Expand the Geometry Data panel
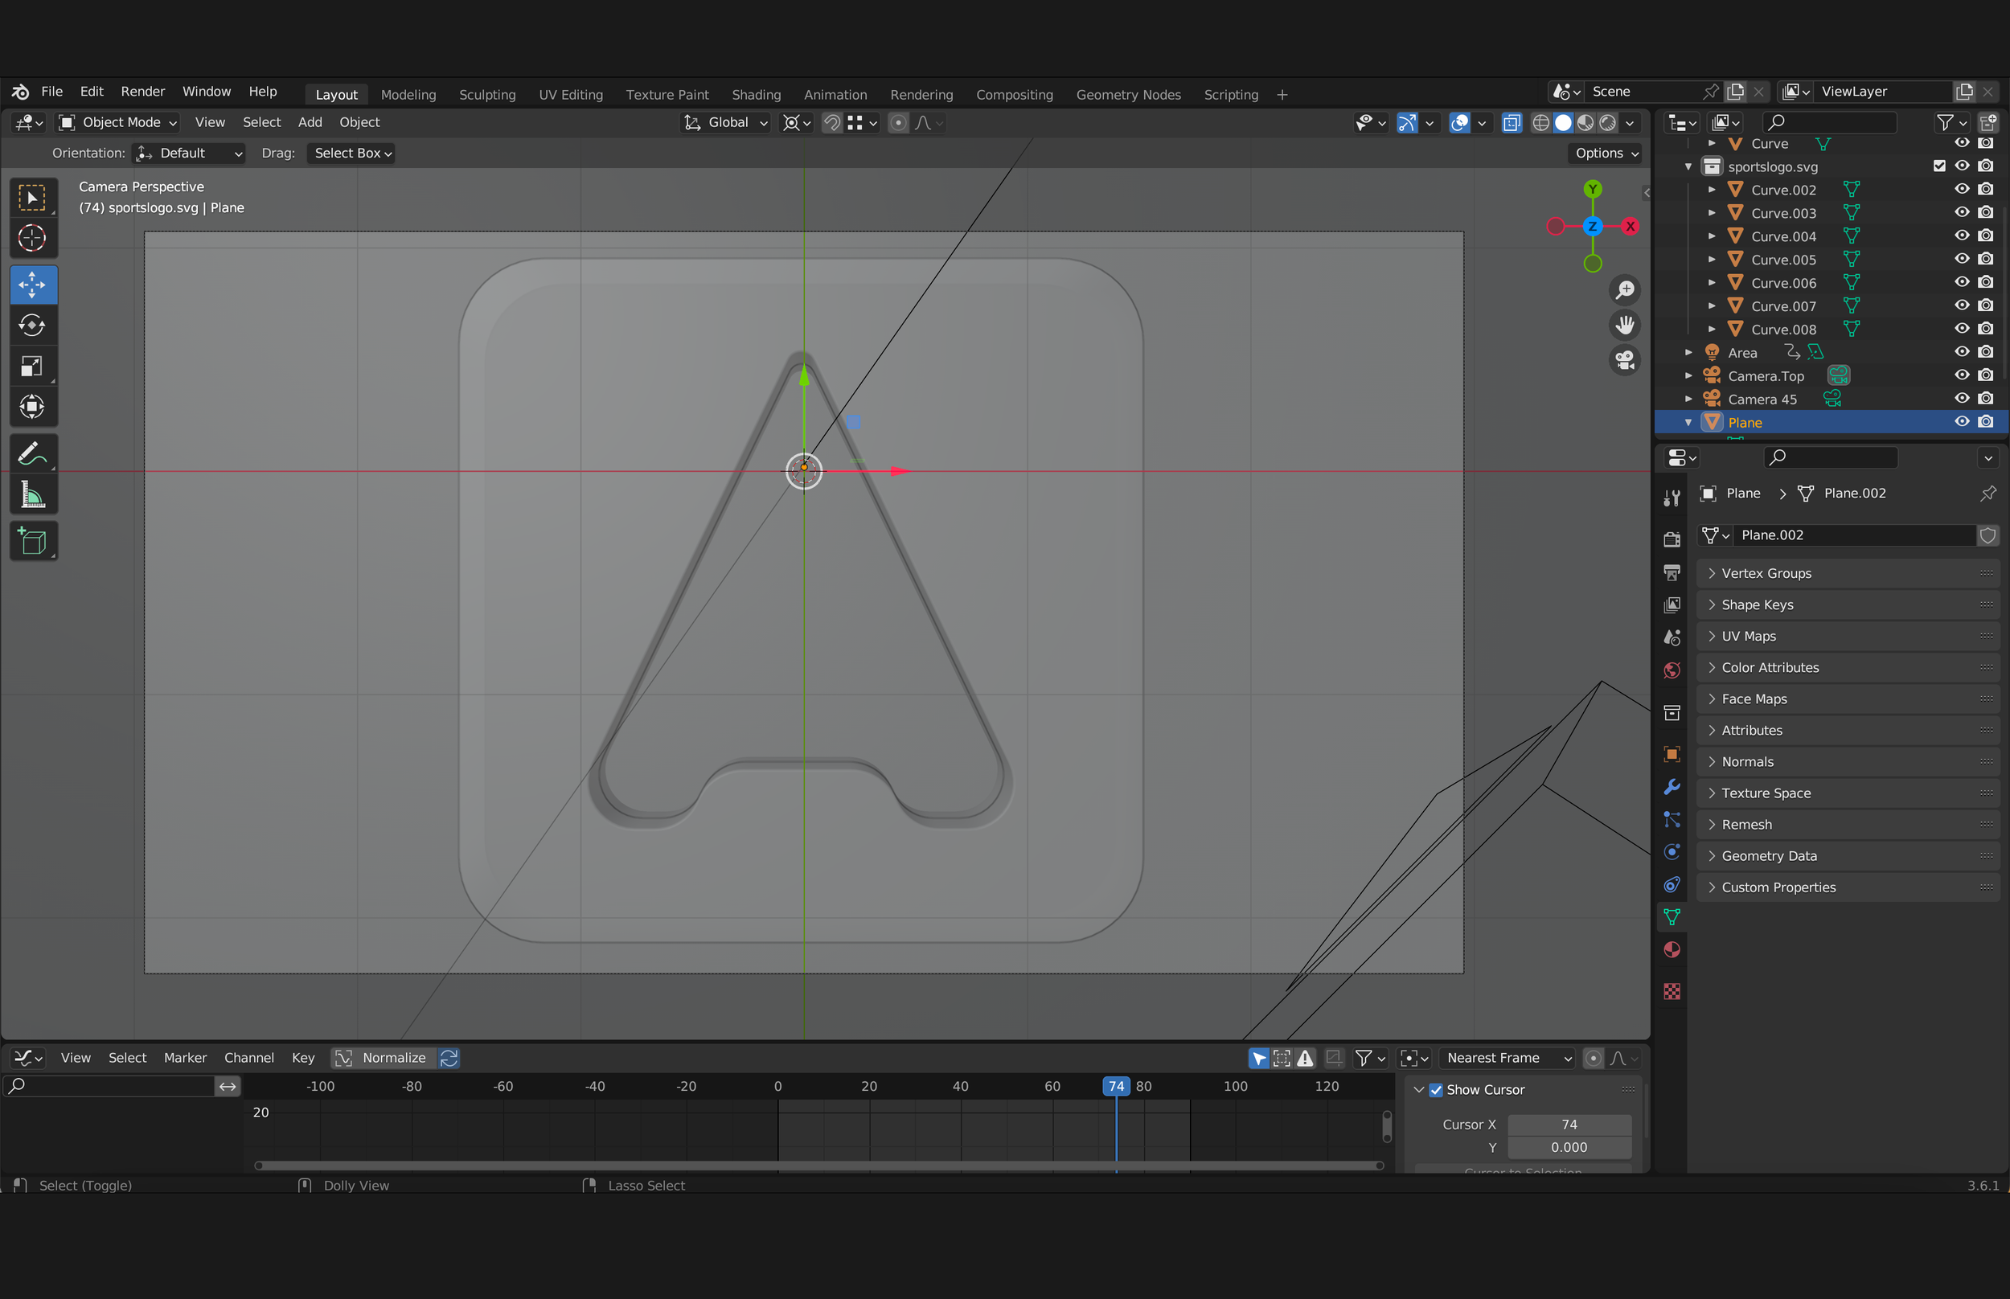Image resolution: width=2010 pixels, height=1299 pixels. click(1848, 856)
